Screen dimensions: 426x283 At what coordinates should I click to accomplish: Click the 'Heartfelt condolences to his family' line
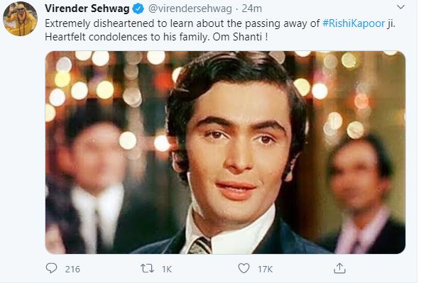(127, 37)
